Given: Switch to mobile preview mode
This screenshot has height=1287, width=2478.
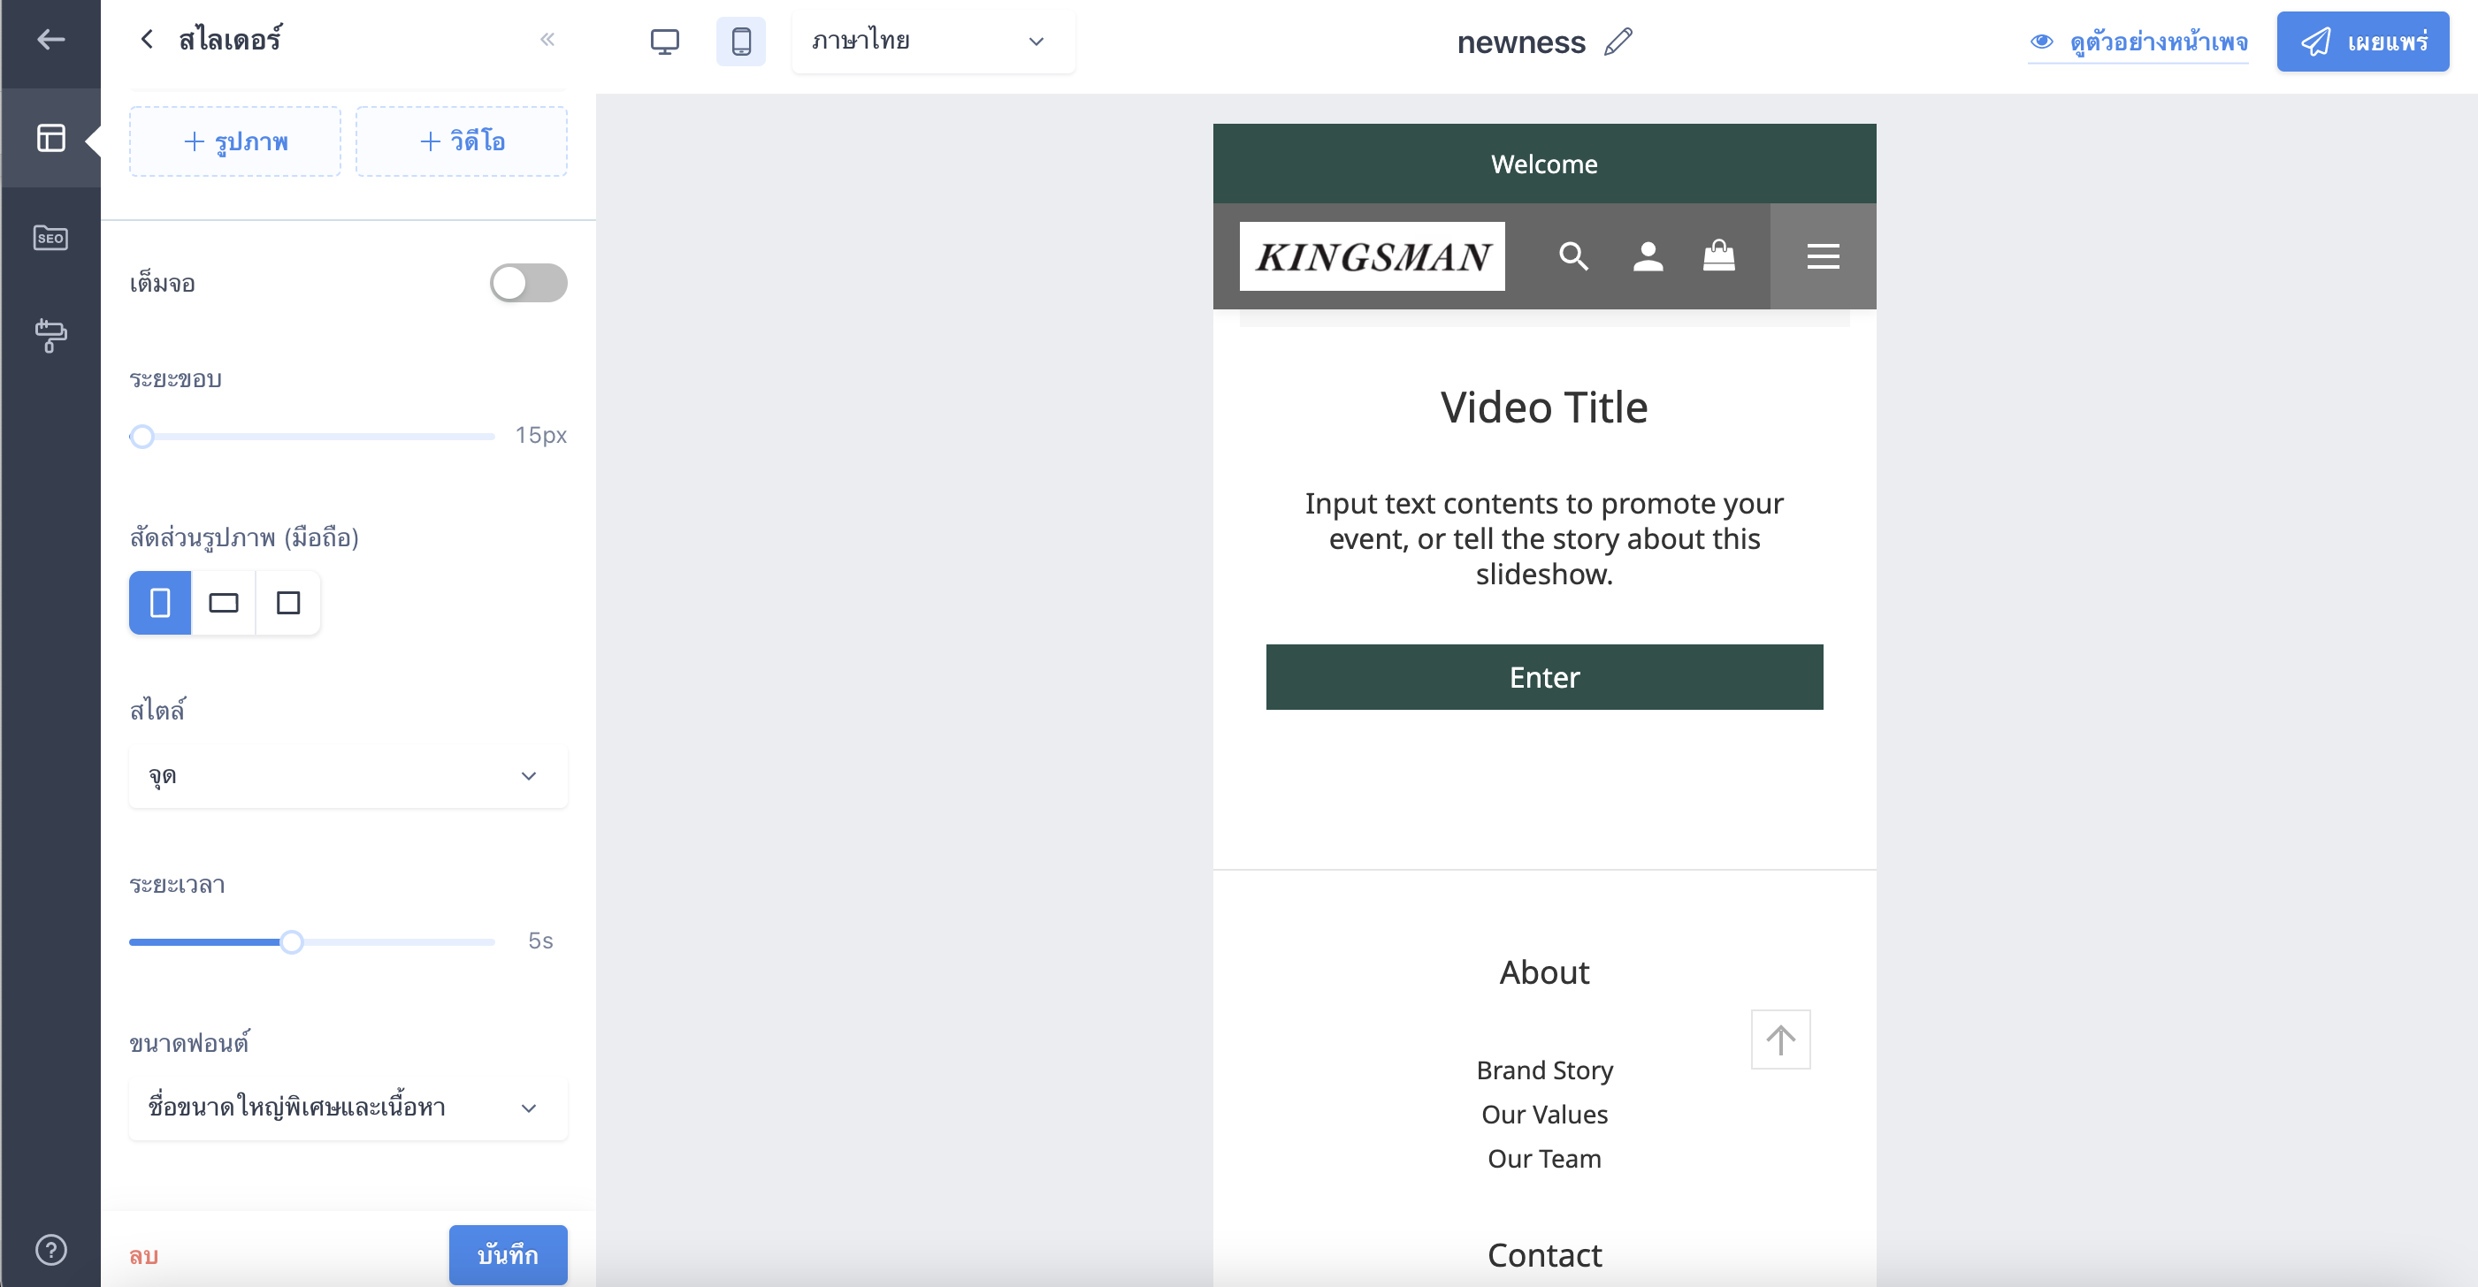Looking at the screenshot, I should [x=741, y=42].
